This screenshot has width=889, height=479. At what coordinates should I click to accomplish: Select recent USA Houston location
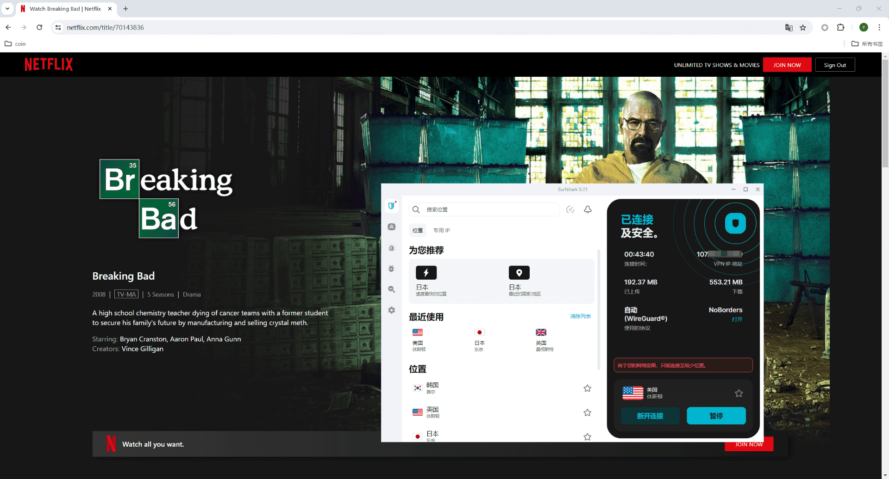[x=419, y=340]
